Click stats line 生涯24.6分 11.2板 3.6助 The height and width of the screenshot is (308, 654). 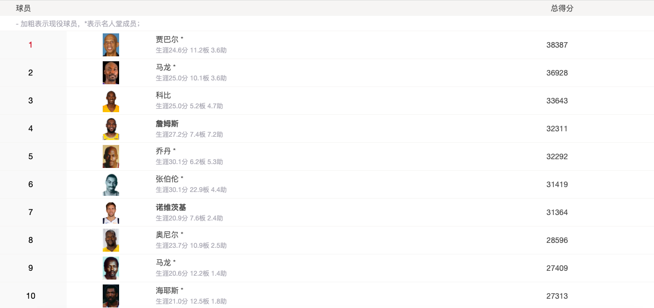coord(191,50)
